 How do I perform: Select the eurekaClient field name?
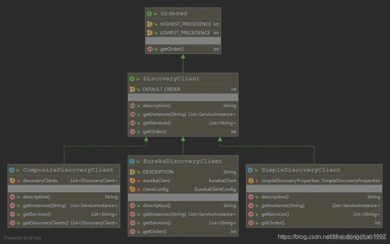pyautogui.click(x=156, y=181)
